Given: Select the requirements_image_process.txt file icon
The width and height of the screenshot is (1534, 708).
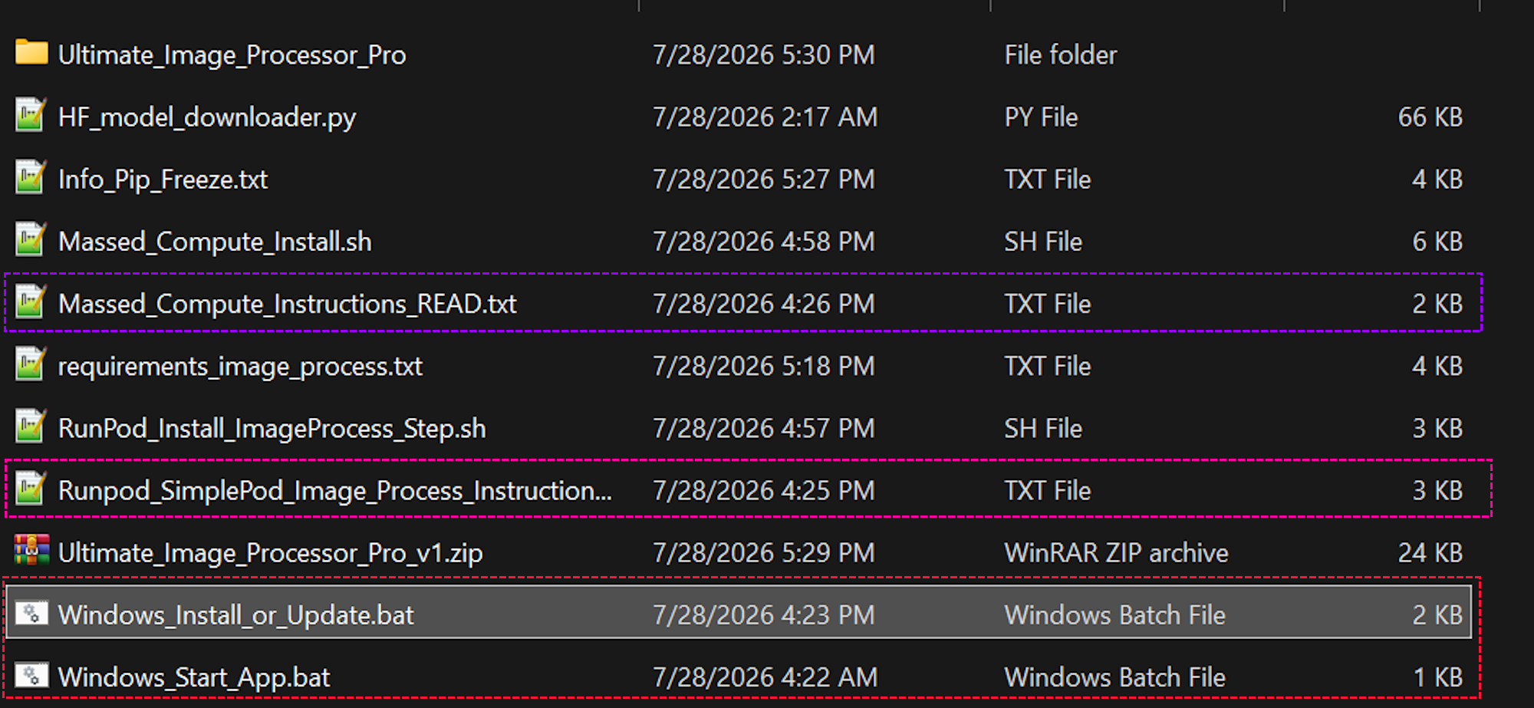Looking at the screenshot, I should pyautogui.click(x=31, y=364).
